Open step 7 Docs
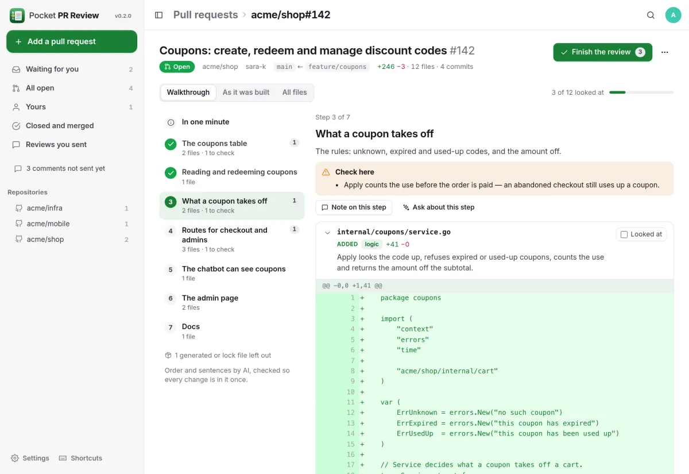The width and height of the screenshot is (689, 474). click(x=232, y=331)
